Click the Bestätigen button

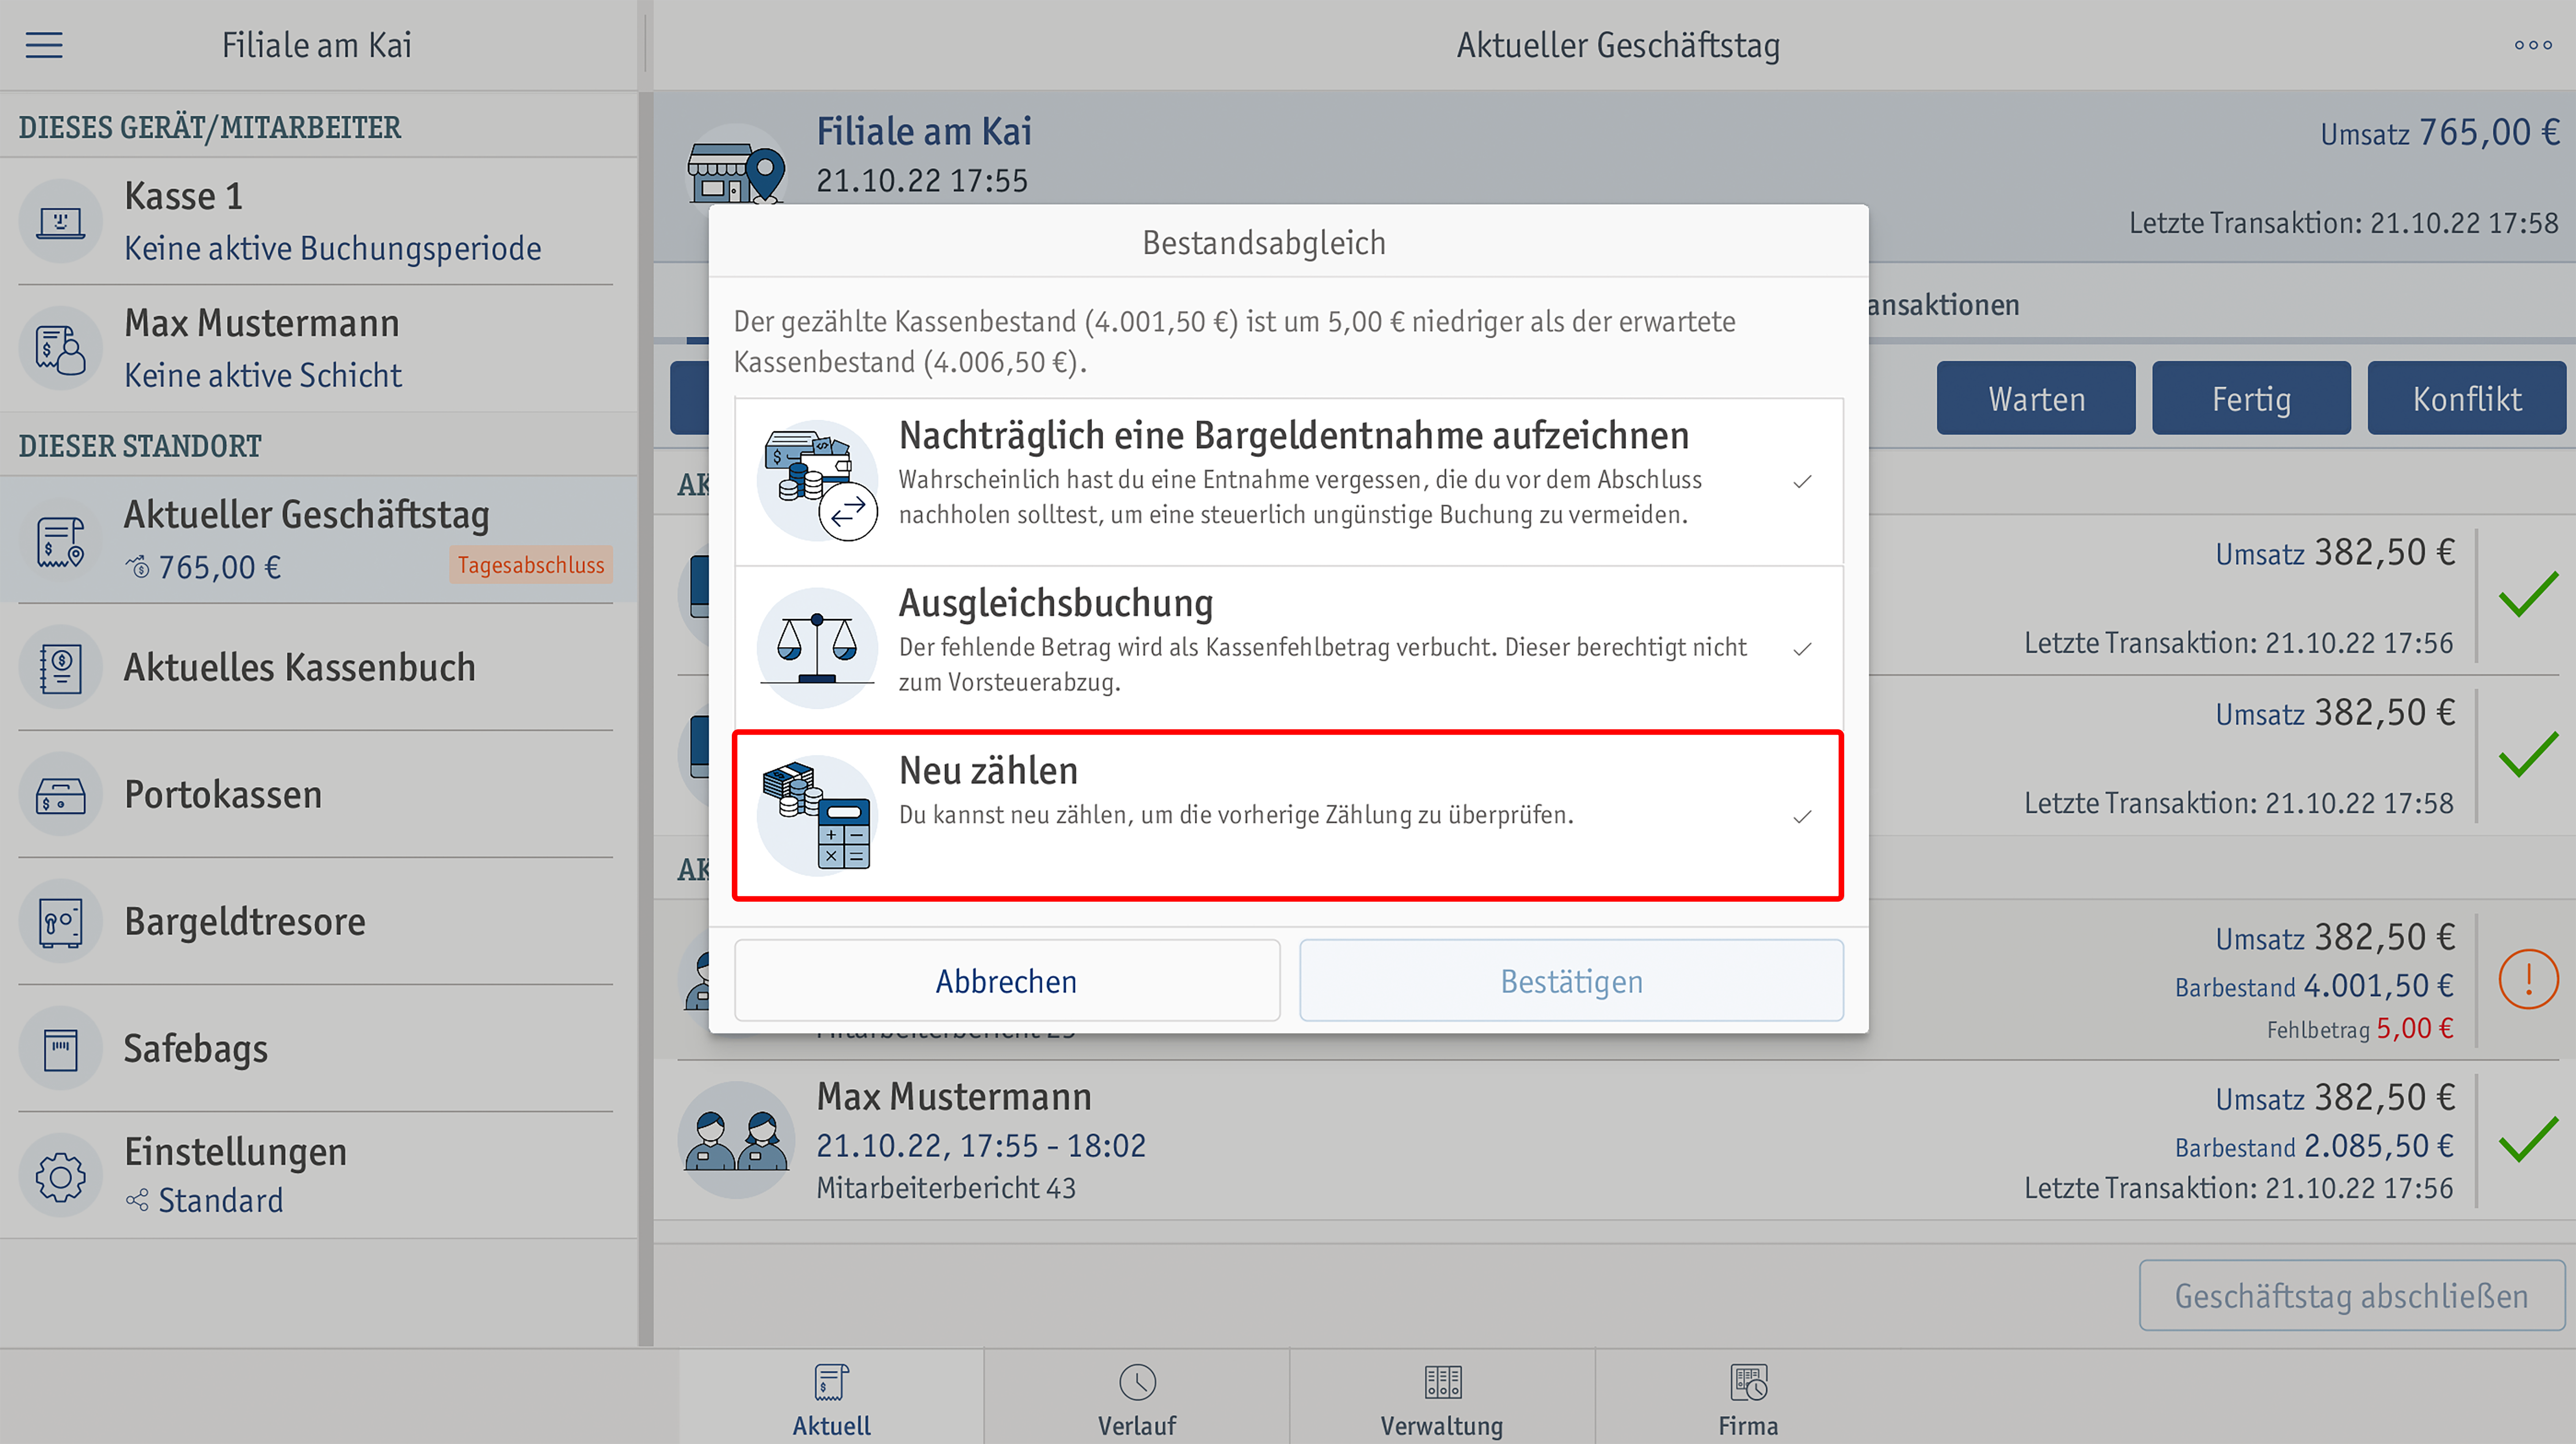[1571, 981]
